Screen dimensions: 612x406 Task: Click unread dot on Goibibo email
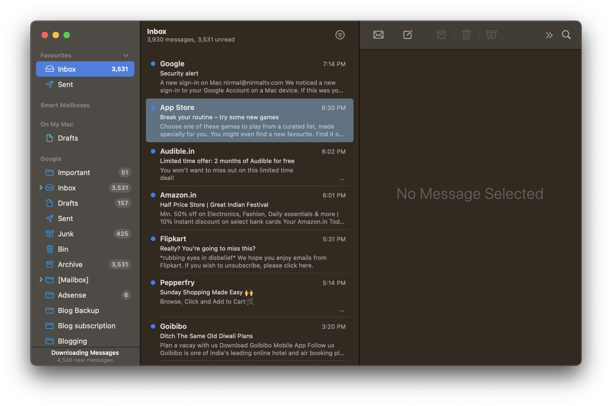(153, 326)
